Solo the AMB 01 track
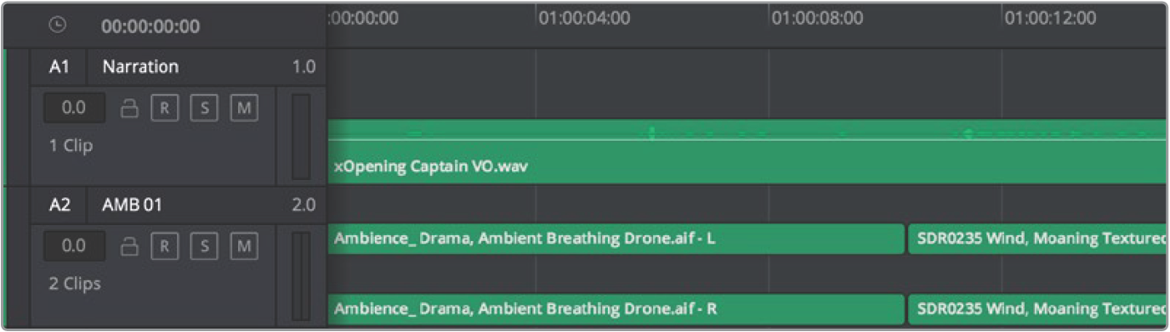Screen dimensions: 1170x332 [x=202, y=246]
